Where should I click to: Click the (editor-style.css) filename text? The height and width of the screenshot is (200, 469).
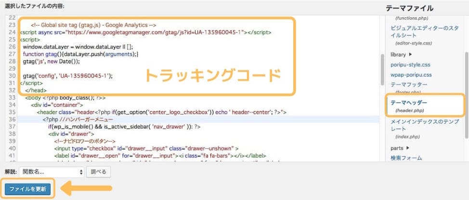click(414, 43)
